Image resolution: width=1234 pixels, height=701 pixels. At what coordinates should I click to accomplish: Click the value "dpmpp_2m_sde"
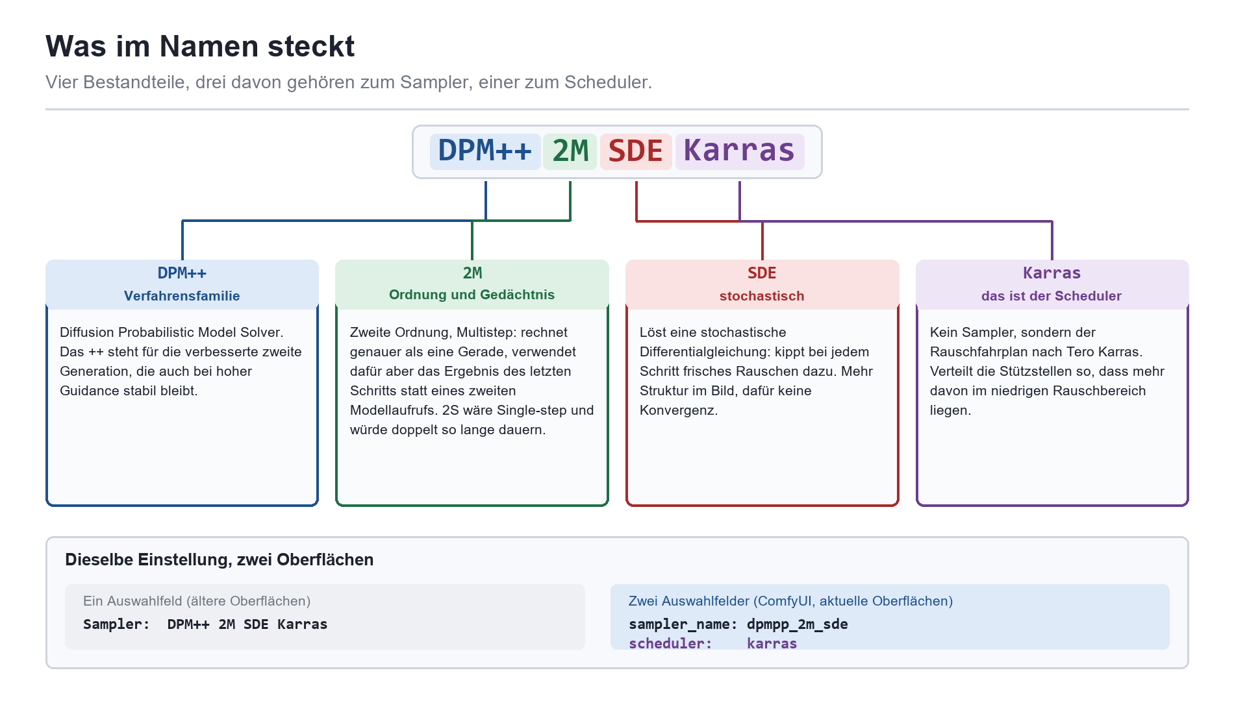pos(798,624)
